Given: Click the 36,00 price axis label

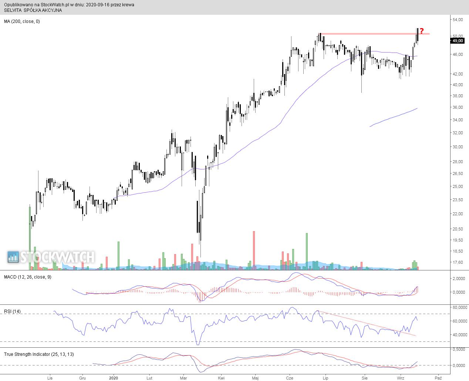Looking at the screenshot, I should [x=458, y=107].
